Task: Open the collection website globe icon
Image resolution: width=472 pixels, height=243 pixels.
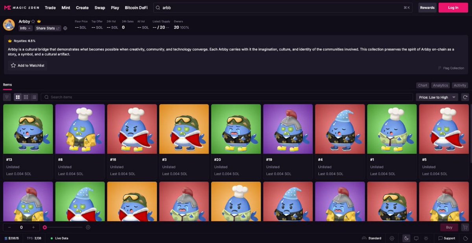Action: (65, 28)
